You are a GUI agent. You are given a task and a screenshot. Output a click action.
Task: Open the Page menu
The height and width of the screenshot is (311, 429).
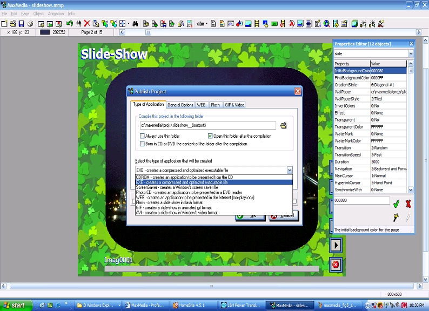click(x=25, y=13)
